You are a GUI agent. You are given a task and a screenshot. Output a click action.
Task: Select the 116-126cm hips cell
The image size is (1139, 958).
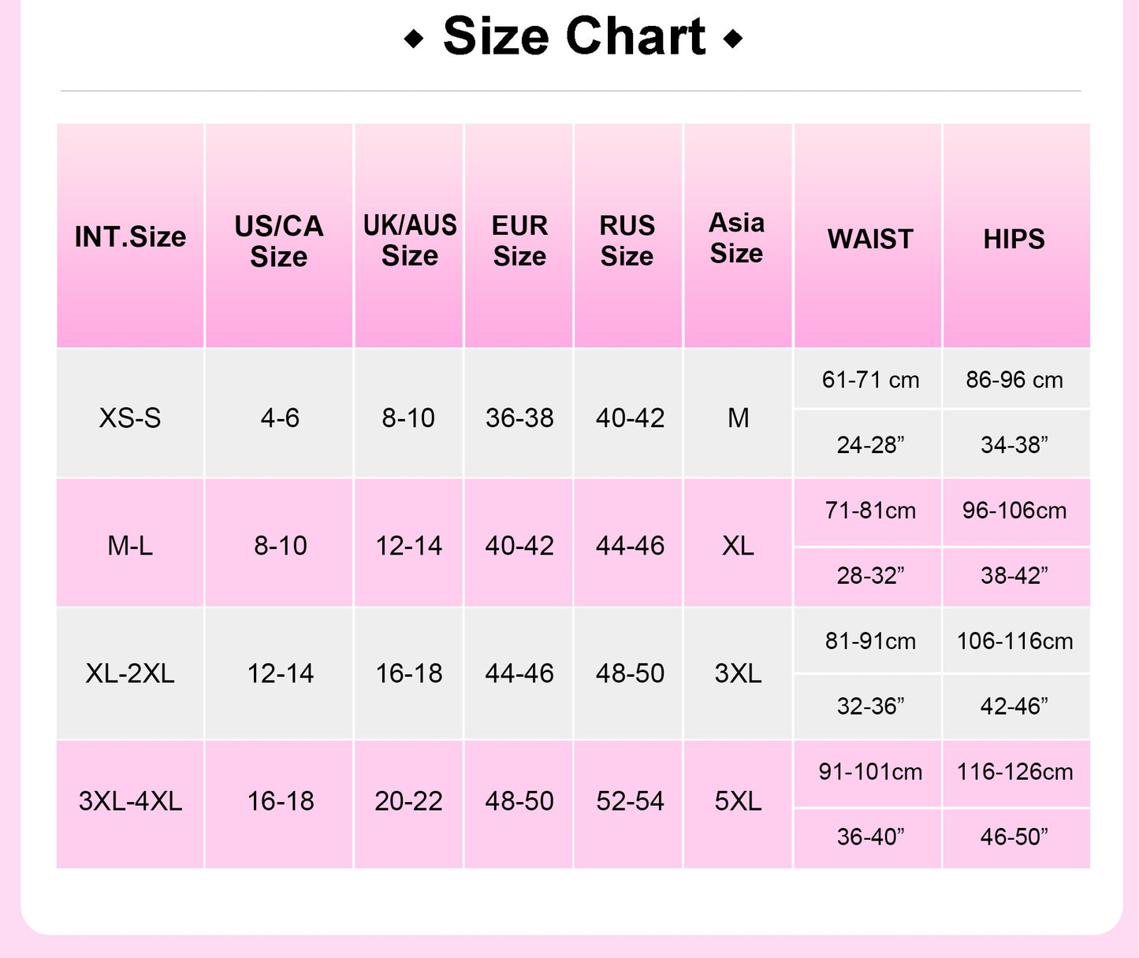pyautogui.click(x=1014, y=771)
